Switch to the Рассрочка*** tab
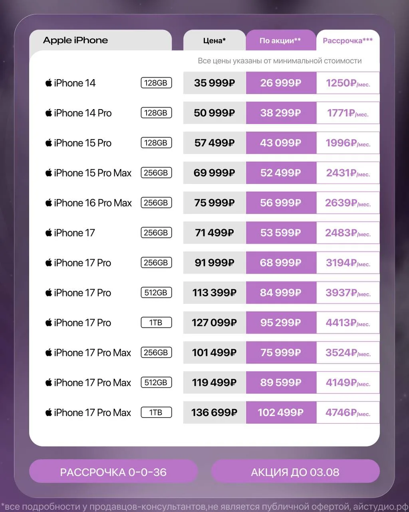Screen dimensions: 409x512 pos(348,40)
